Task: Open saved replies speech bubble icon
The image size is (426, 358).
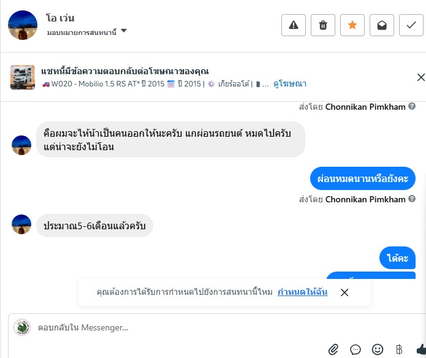Action: [x=356, y=349]
